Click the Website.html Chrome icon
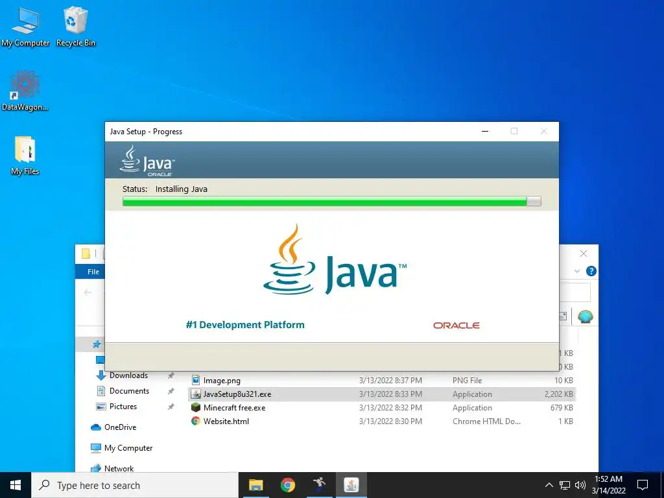The image size is (664, 498). tap(195, 421)
